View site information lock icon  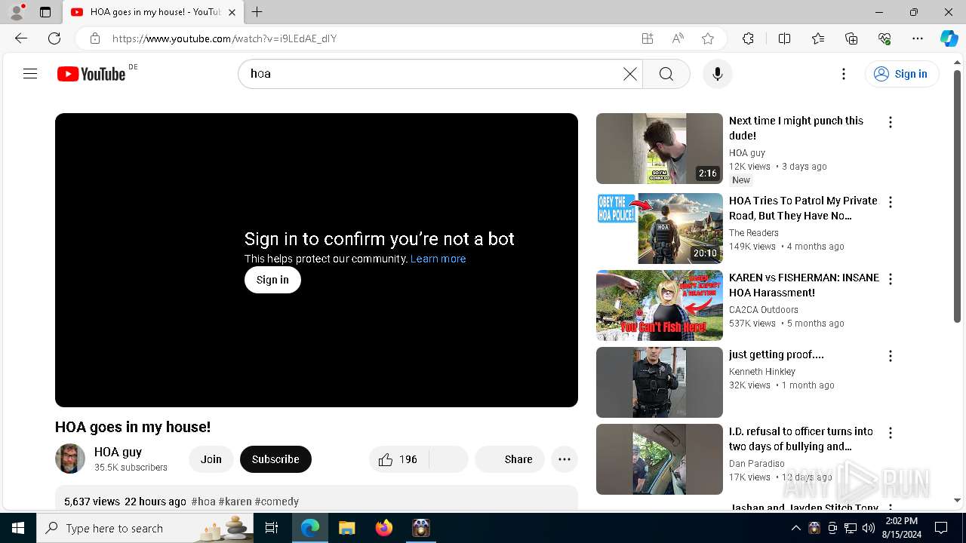94,38
